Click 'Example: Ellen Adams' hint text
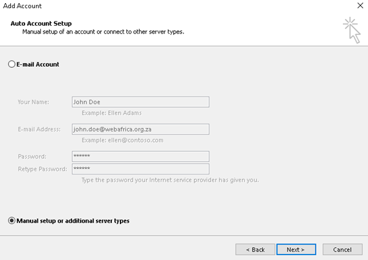Viewport: 368px width, 260px height. pos(112,113)
